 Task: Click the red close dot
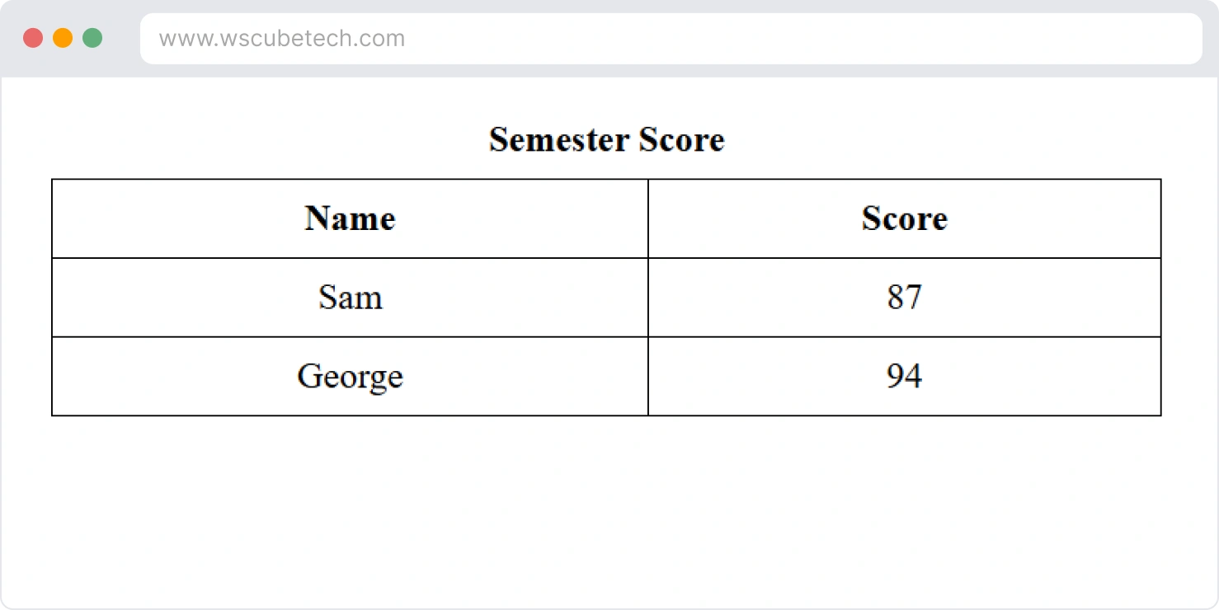[x=33, y=38]
